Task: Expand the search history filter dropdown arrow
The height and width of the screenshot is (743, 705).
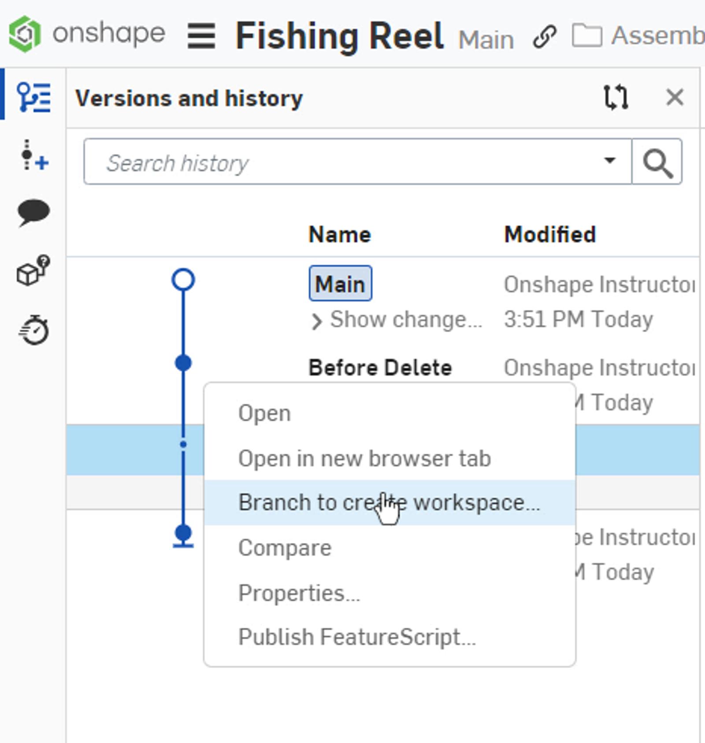Action: [610, 160]
